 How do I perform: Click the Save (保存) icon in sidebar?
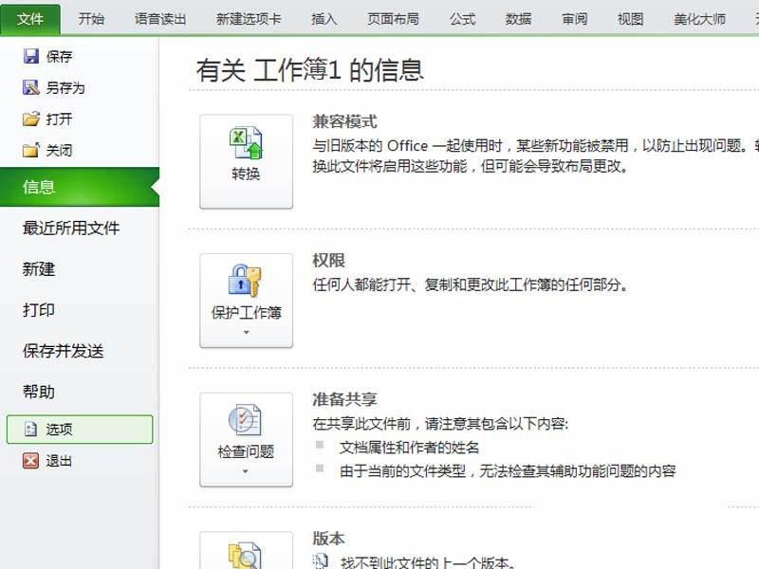pos(29,56)
